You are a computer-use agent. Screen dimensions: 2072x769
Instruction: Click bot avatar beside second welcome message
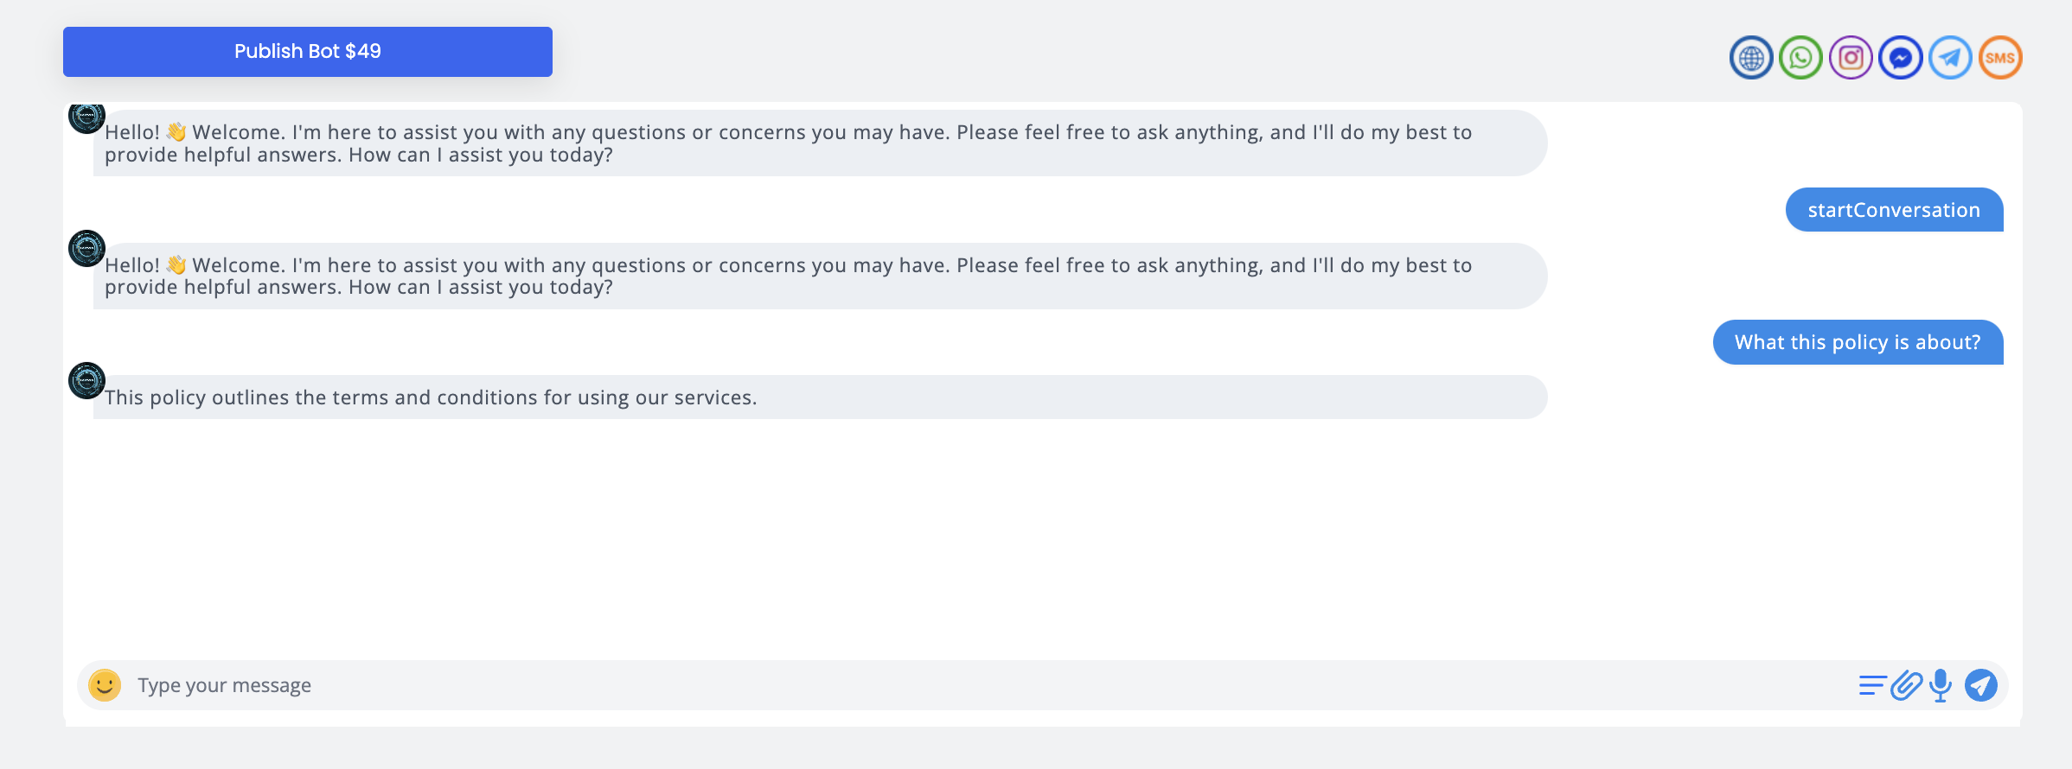coord(86,249)
